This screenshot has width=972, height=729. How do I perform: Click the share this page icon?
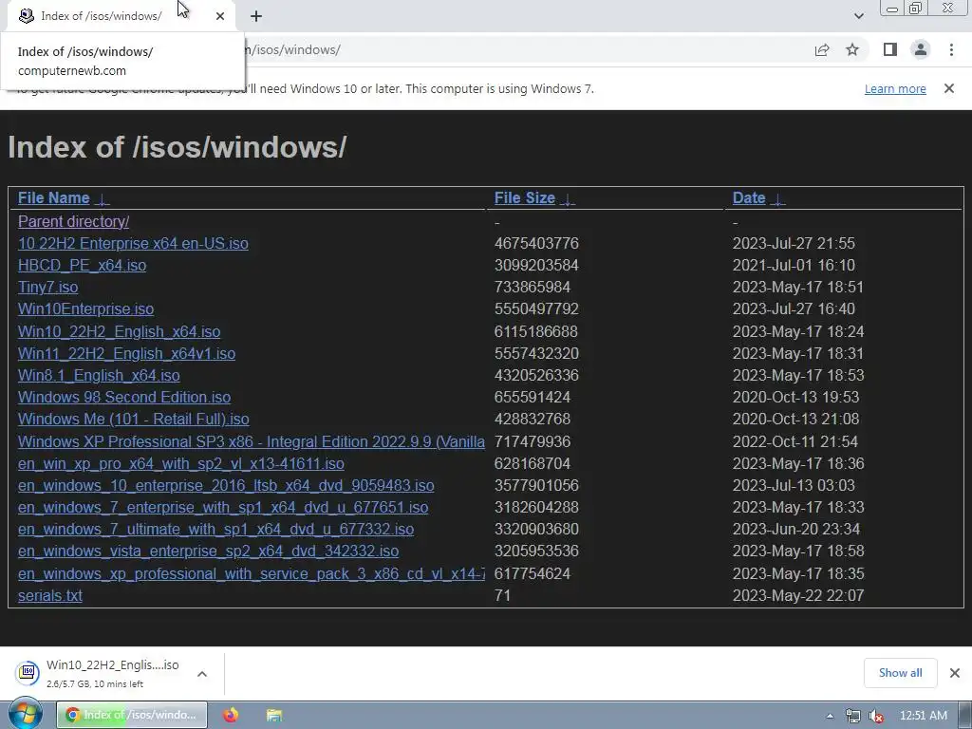click(x=822, y=50)
